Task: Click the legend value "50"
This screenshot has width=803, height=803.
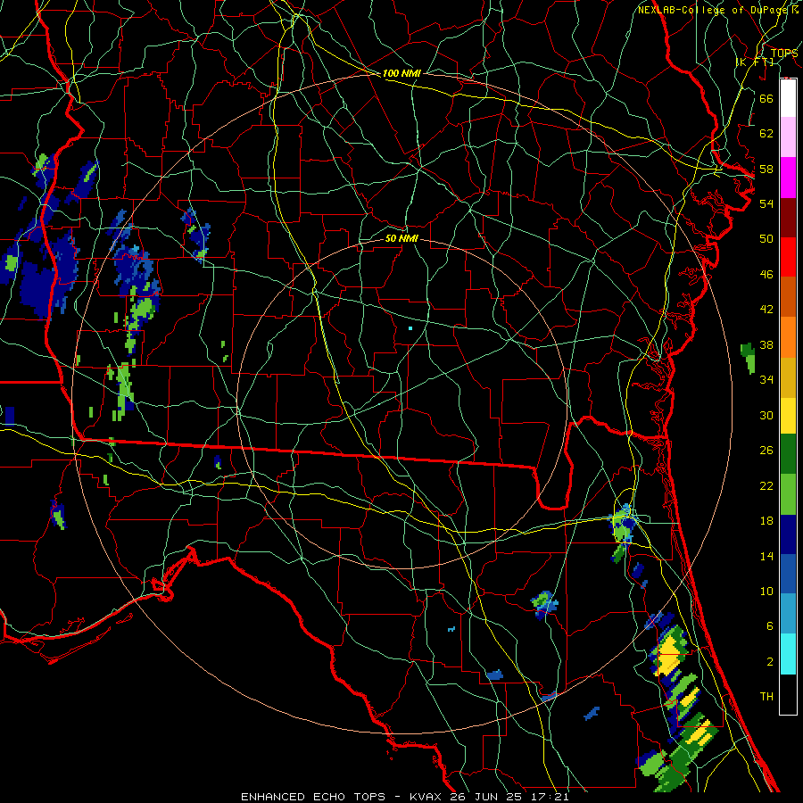Action: point(766,239)
